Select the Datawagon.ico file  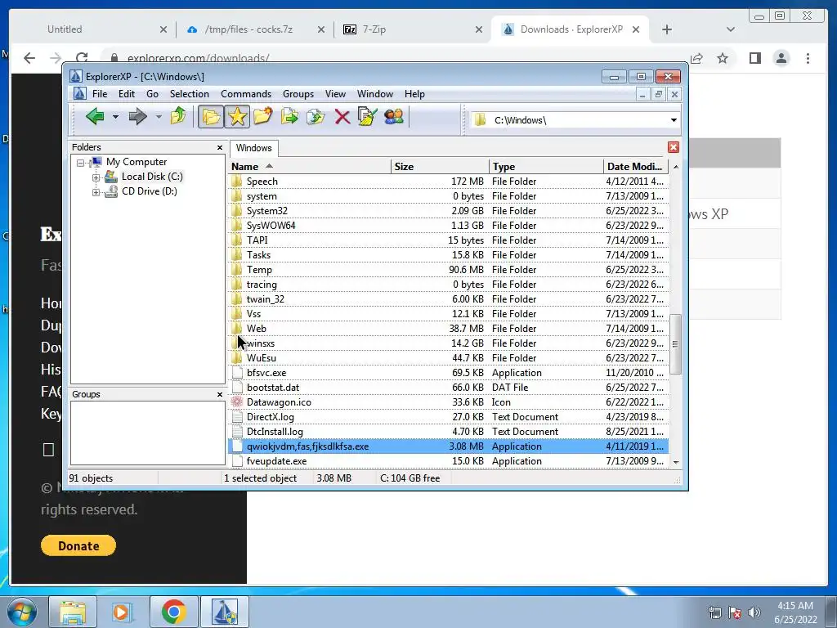[448, 402]
